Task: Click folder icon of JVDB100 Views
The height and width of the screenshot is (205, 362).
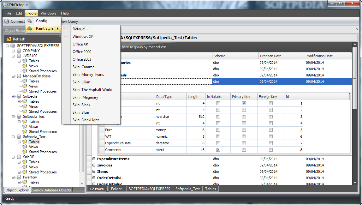Action: tap(25, 66)
